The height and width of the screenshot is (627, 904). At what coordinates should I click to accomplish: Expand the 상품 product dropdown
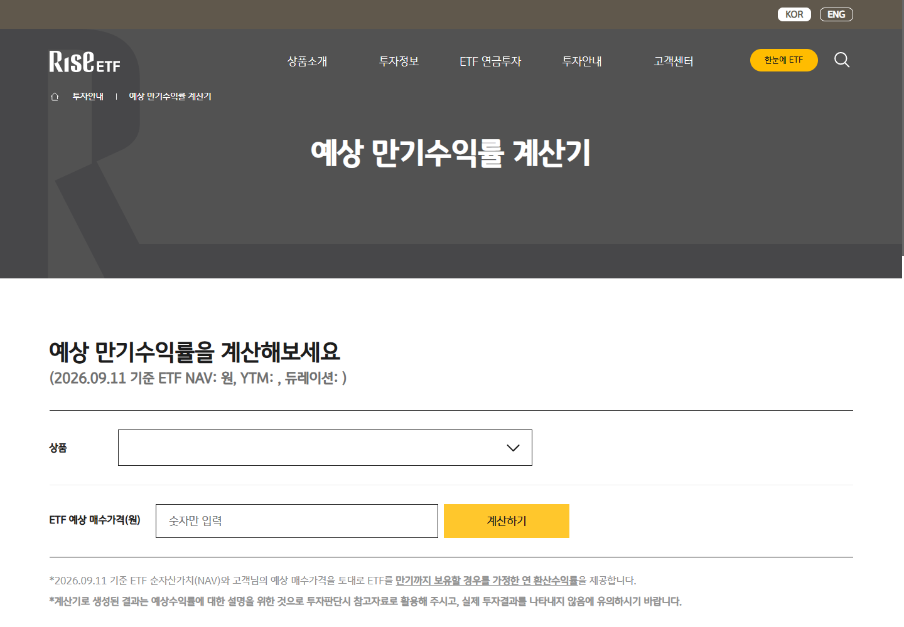click(x=325, y=448)
